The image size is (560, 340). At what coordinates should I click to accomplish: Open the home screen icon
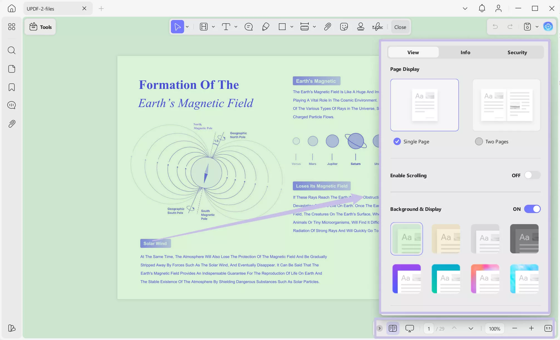pyautogui.click(x=12, y=9)
